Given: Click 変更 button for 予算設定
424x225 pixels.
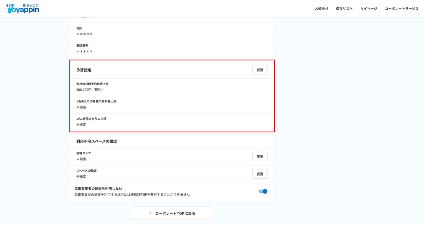Looking at the screenshot, I should (260, 70).
